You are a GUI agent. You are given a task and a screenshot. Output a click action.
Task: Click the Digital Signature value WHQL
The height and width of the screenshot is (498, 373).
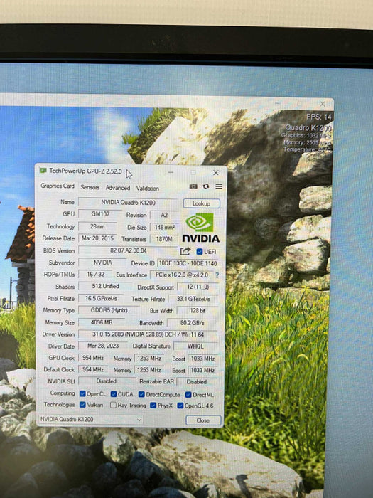click(x=195, y=346)
